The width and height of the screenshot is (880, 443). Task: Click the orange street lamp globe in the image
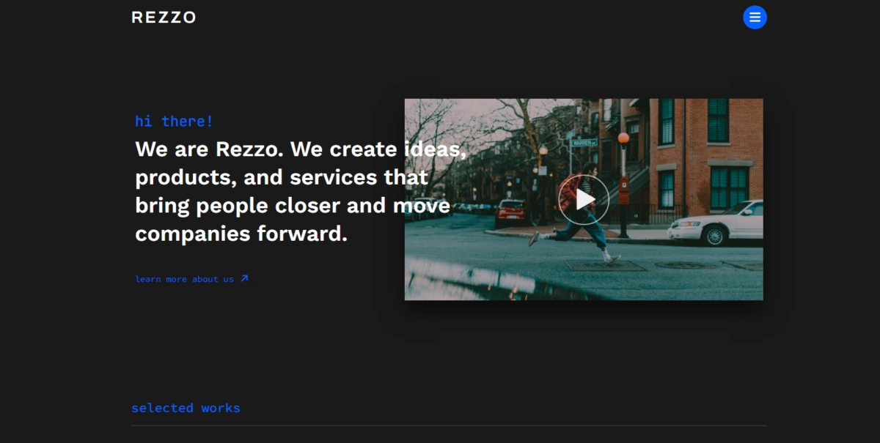pos(623,138)
